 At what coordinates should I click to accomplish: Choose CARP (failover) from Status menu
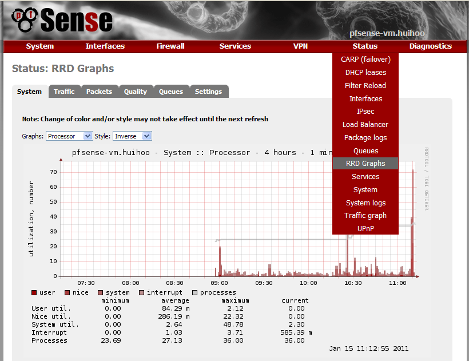coord(365,59)
